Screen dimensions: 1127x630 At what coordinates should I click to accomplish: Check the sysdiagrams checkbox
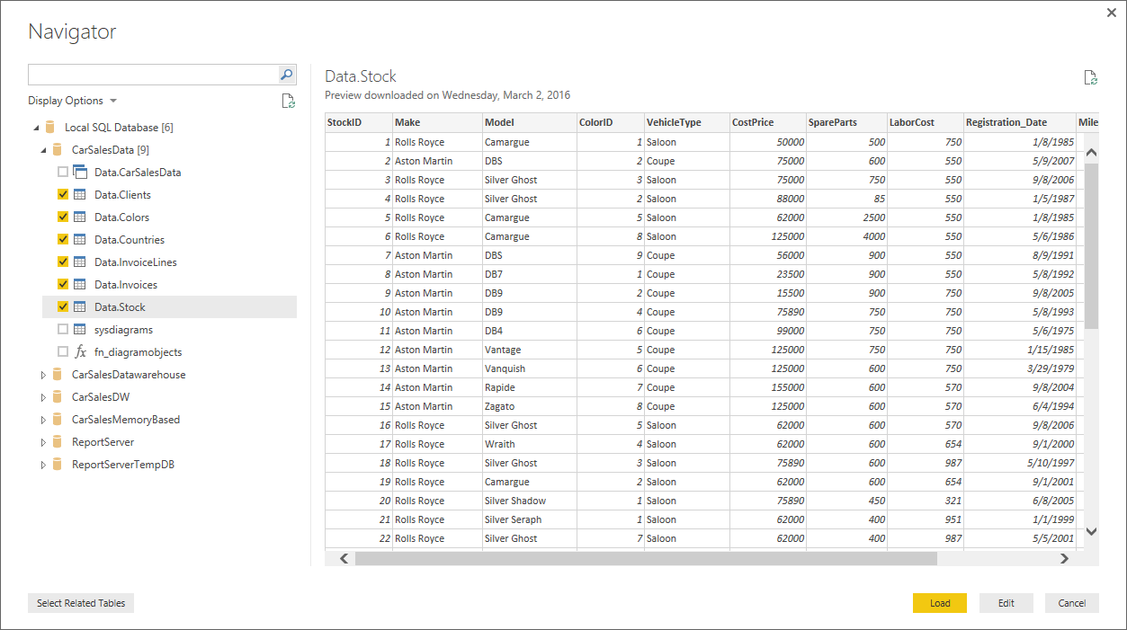click(x=63, y=330)
